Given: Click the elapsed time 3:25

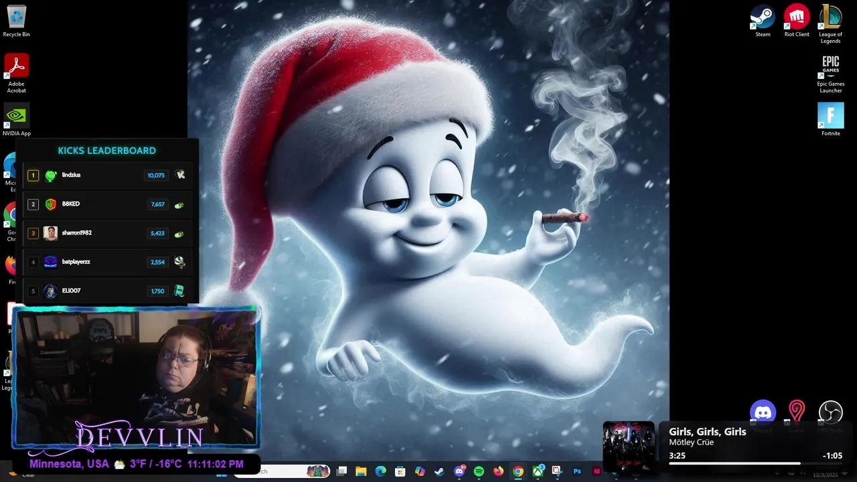Looking at the screenshot, I should [x=677, y=456].
